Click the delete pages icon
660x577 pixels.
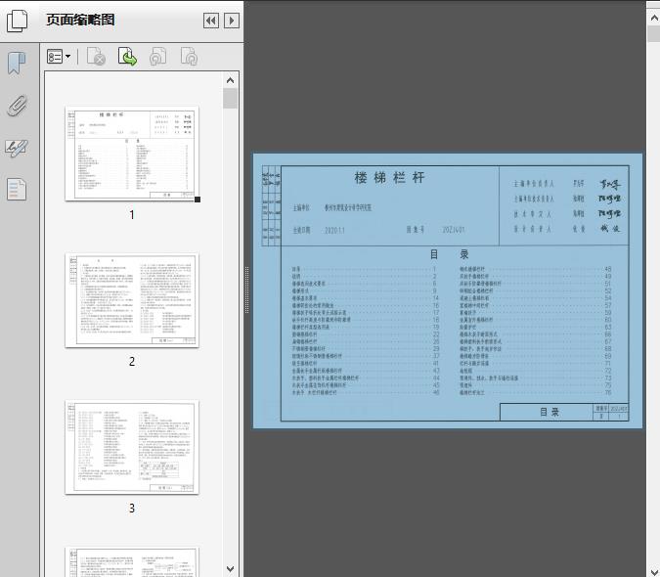point(96,58)
